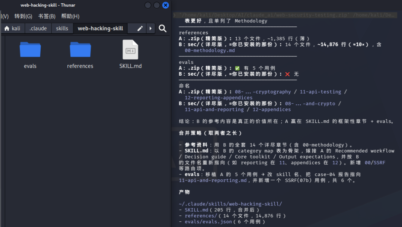Click the 00-methodology.md link in terminal
Image resolution: width=402 pixels, height=227 pixels.
(x=210, y=50)
